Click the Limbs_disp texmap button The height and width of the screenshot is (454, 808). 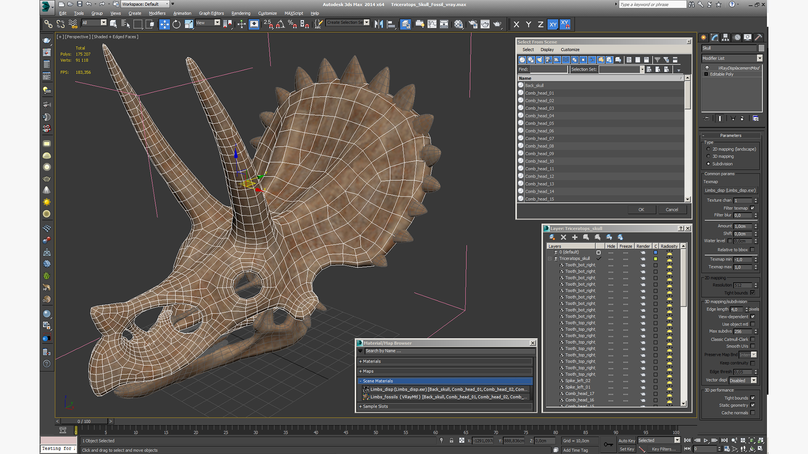click(730, 190)
